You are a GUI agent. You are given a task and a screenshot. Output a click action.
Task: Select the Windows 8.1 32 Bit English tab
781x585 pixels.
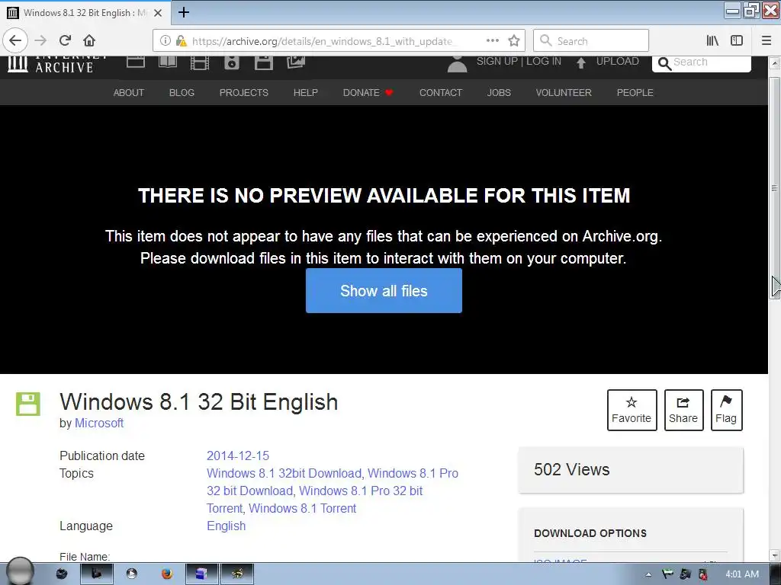(x=85, y=13)
